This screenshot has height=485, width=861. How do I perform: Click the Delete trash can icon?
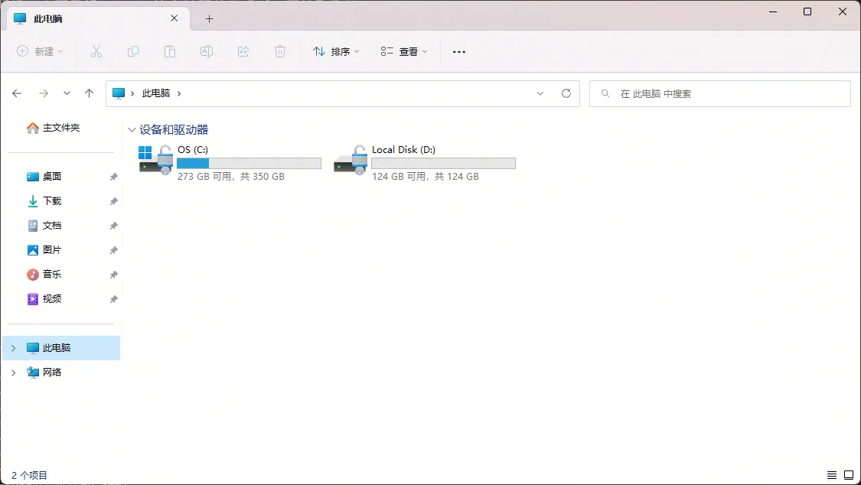click(x=280, y=51)
